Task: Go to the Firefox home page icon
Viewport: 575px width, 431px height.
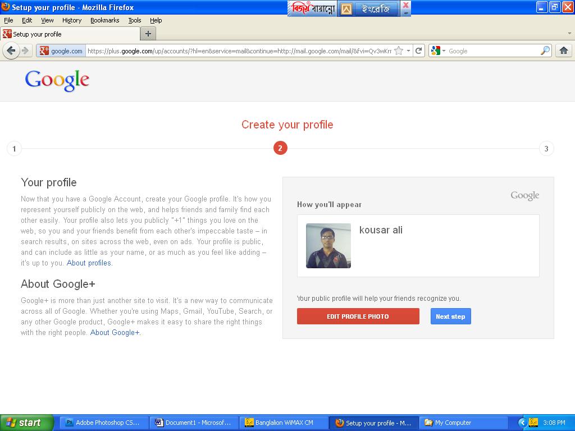Action: (x=564, y=51)
